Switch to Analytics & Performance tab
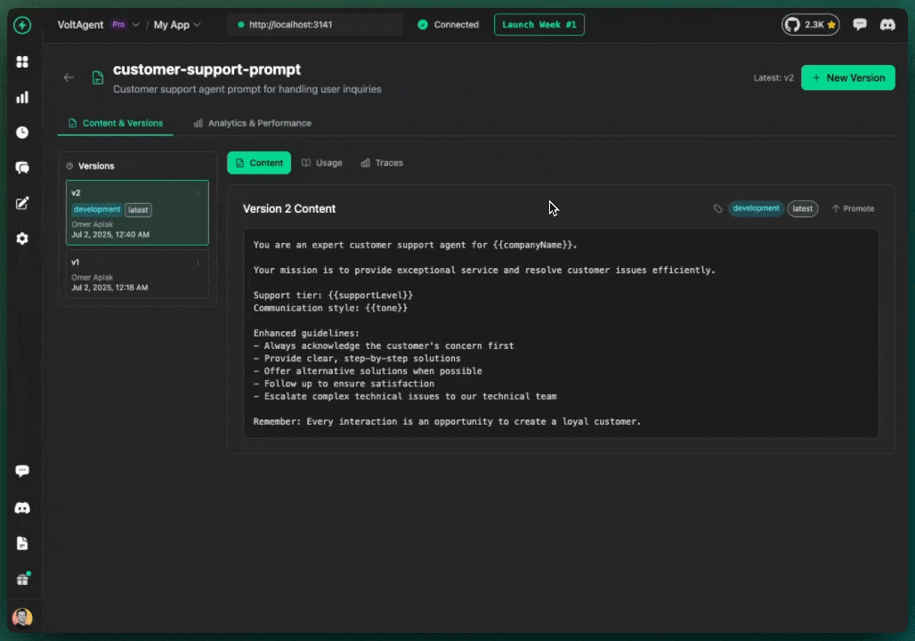 [253, 123]
